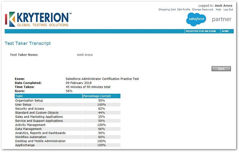Select Service and Support Applications topic
Screen dimensions: 239x152
tap(39, 121)
